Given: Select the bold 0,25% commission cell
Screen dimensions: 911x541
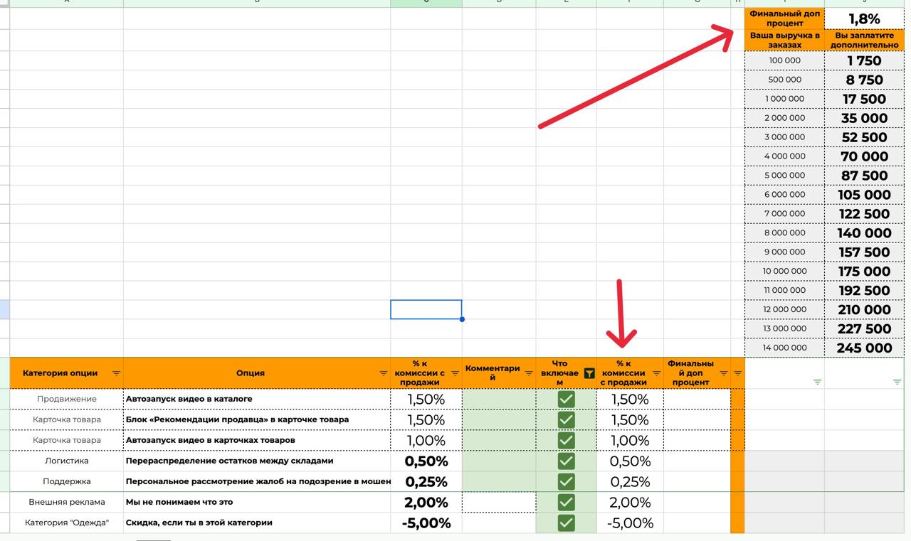Looking at the screenshot, I should [426, 482].
